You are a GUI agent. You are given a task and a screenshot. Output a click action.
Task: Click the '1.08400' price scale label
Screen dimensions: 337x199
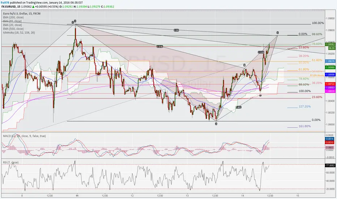(330, 101)
